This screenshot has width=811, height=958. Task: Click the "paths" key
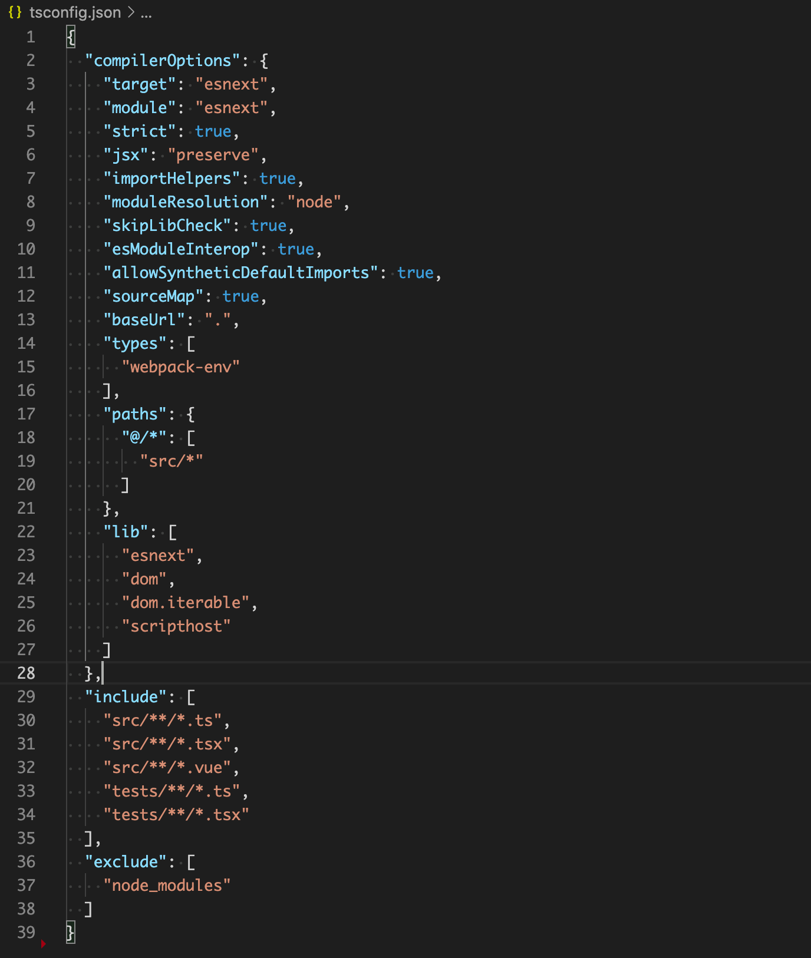click(x=135, y=414)
